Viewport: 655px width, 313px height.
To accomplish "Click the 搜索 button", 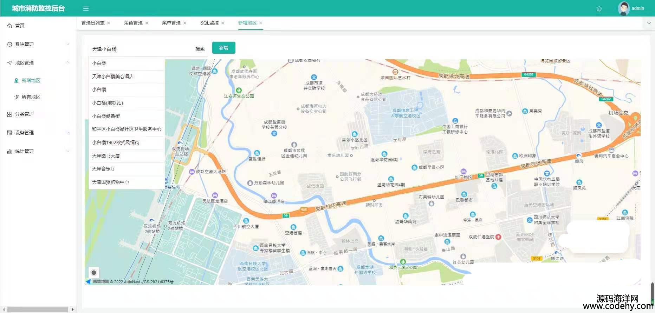I will coord(200,49).
